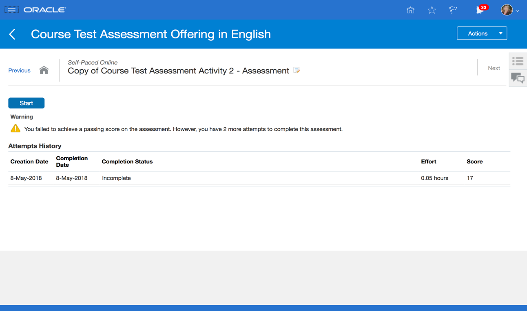Screen dimensions: 527x311
Task: Go to the Previous activity
Action: pyautogui.click(x=19, y=71)
